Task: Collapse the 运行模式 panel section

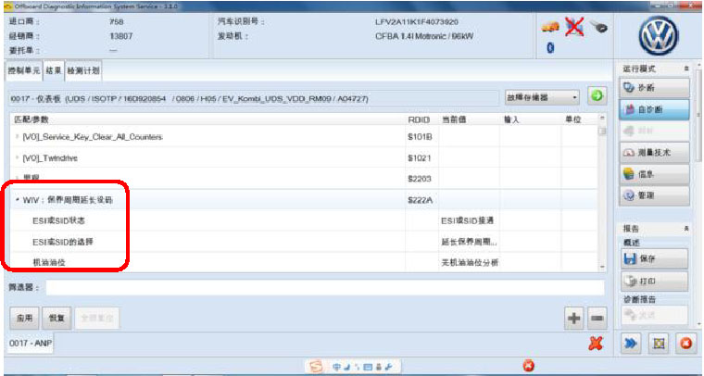Action: [x=686, y=69]
